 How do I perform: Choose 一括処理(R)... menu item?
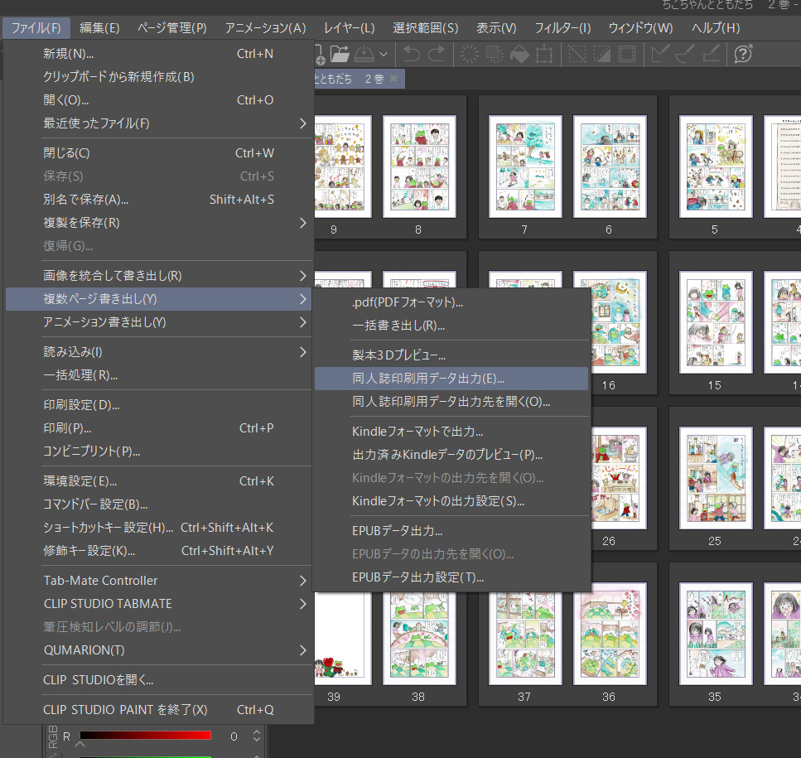(x=158, y=375)
